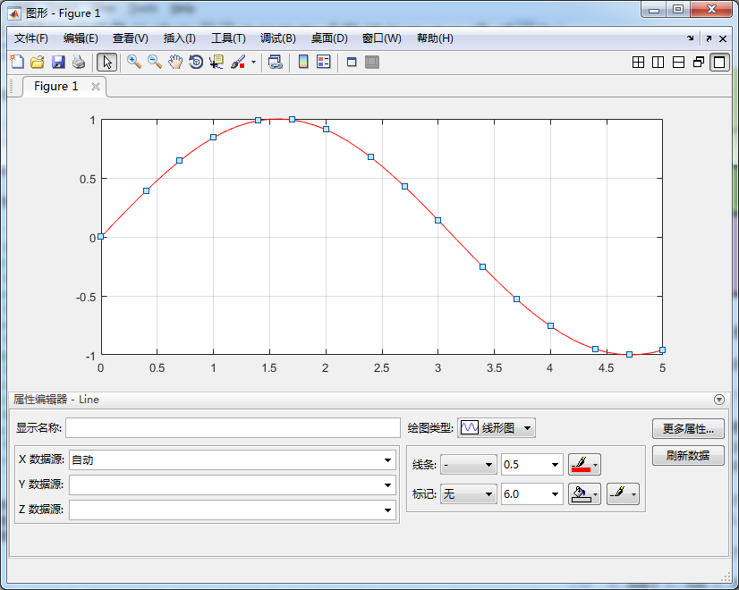The width and height of the screenshot is (739, 590).
Task: Click the Hide Plot Tools icon
Action: 352,62
